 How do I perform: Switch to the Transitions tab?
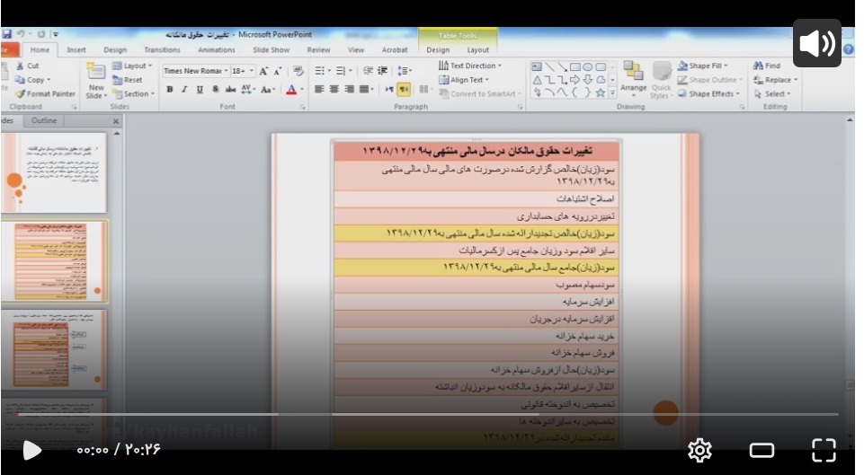pyautogui.click(x=162, y=49)
